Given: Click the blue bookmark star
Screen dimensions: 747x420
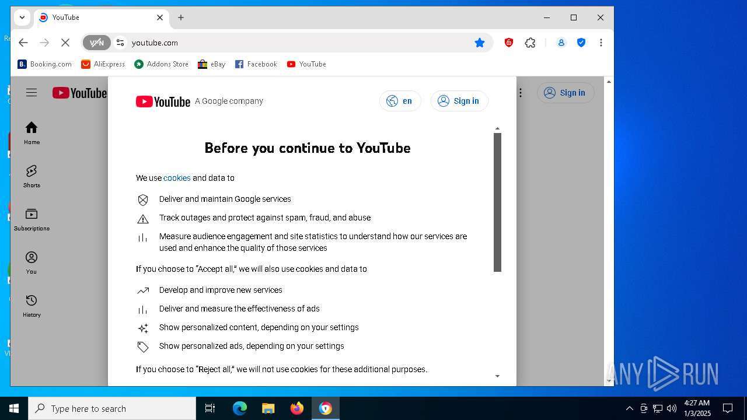Looking at the screenshot, I should [x=480, y=43].
